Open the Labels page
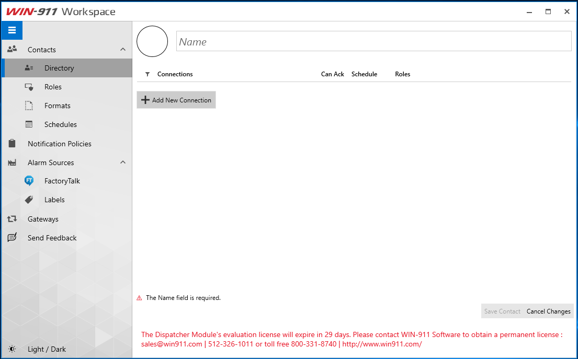This screenshot has height=359, width=578. click(x=67, y=200)
